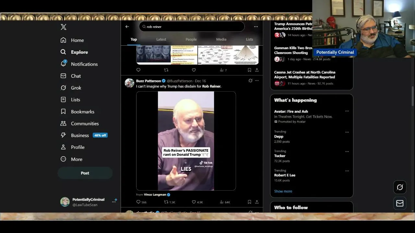Go back using the arrow icon
415x233 pixels.
coord(127,27)
